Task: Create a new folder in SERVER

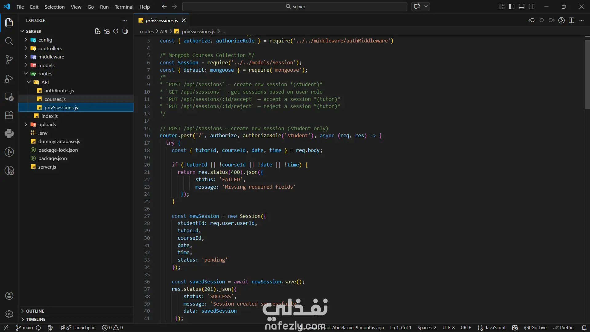Action: pos(107,31)
